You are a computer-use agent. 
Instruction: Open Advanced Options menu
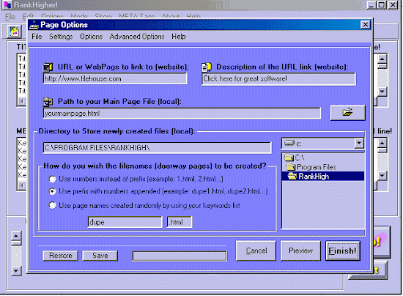[x=137, y=37]
